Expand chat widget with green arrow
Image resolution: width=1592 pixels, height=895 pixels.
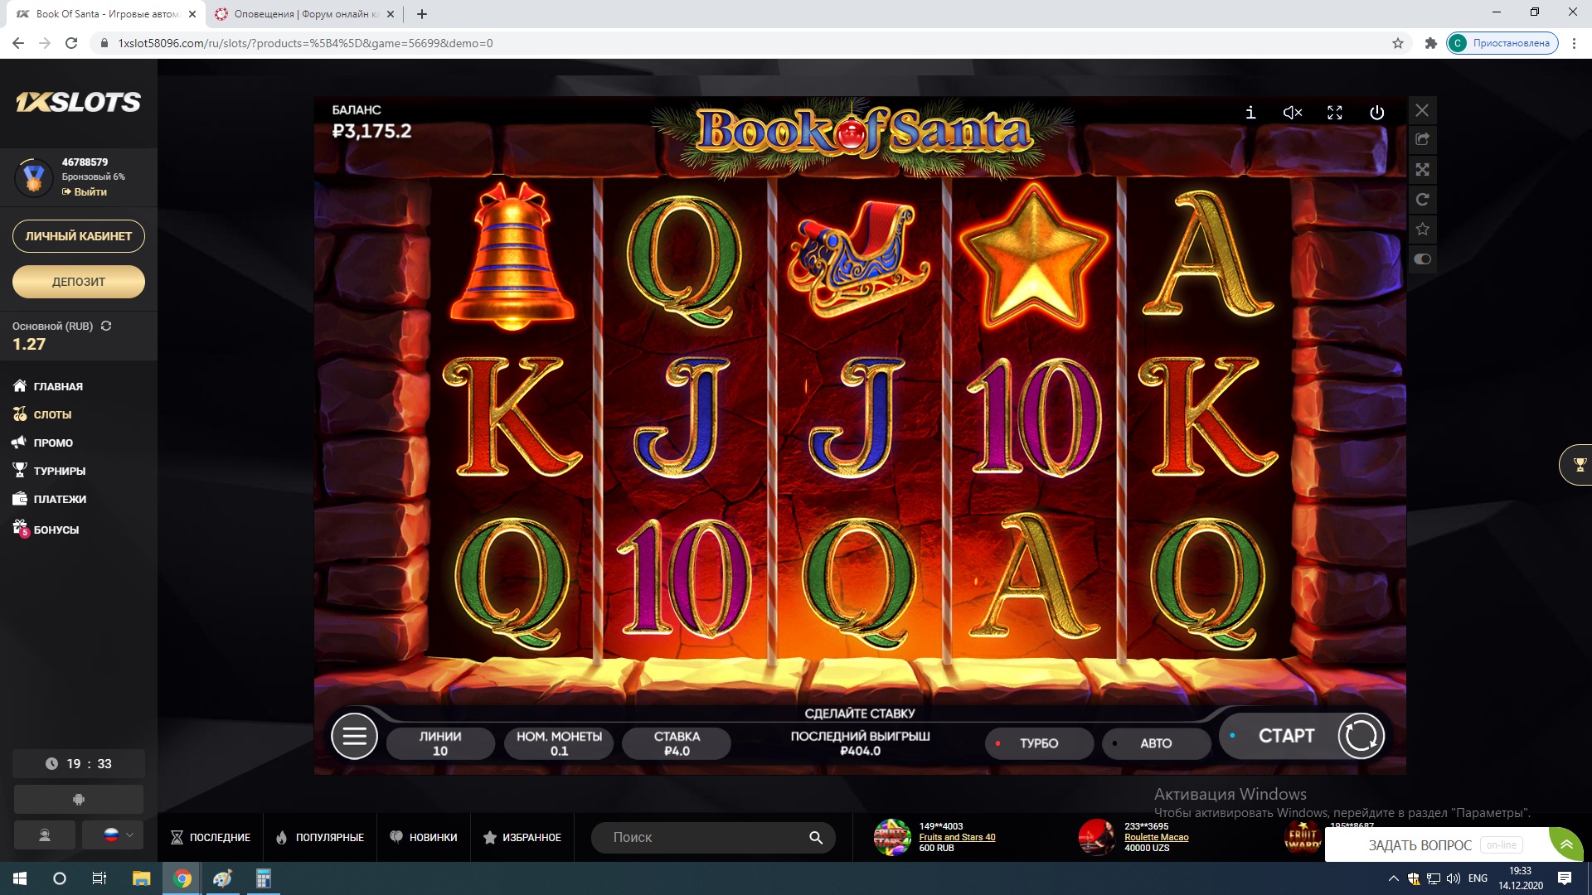(1566, 845)
